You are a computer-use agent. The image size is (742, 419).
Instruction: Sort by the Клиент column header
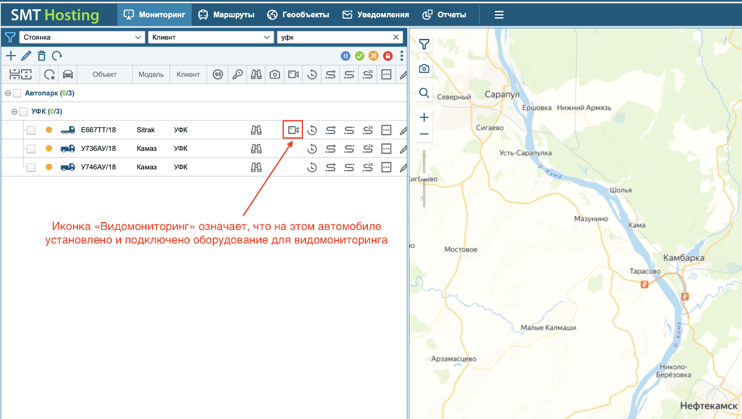click(x=188, y=74)
